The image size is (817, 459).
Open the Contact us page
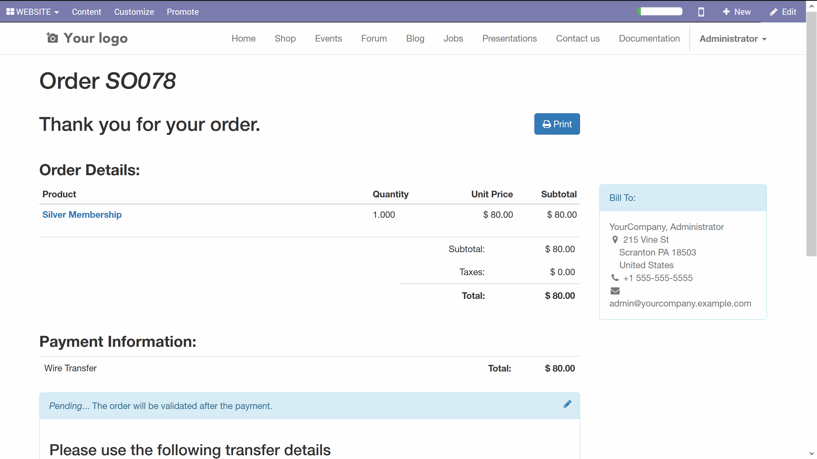click(x=578, y=38)
